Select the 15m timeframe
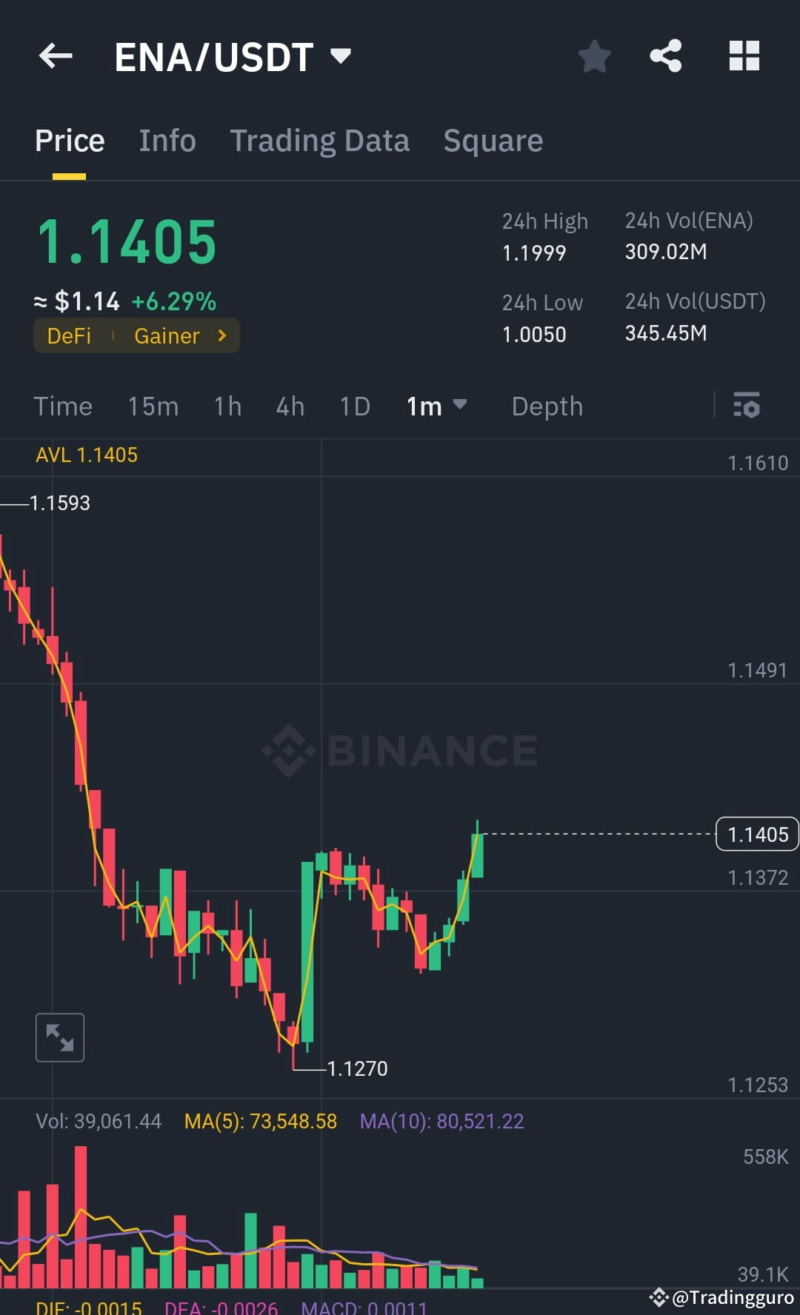 [153, 406]
